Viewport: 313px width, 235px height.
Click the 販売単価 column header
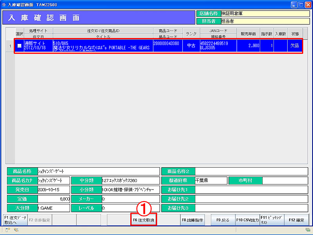tap(248, 34)
